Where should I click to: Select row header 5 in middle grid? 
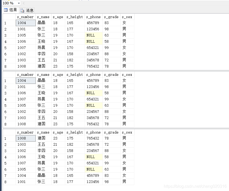[9, 105]
